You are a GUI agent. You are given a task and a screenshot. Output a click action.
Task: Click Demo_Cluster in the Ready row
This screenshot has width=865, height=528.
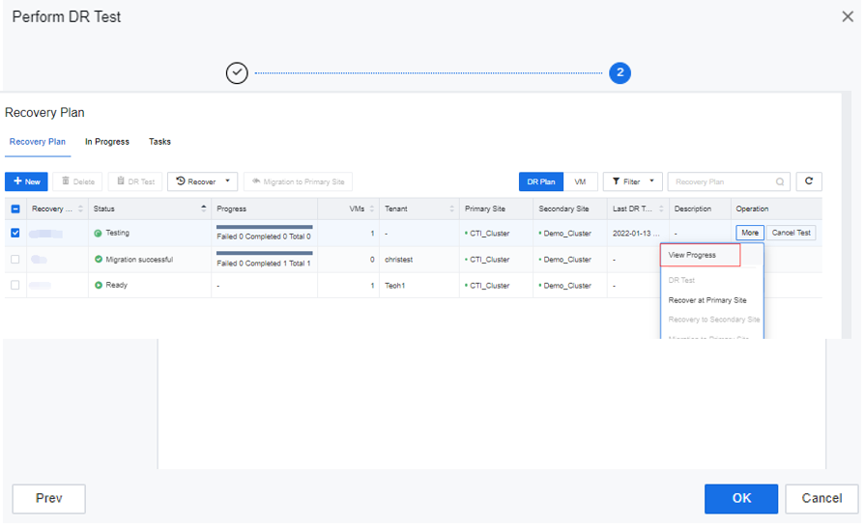point(567,286)
